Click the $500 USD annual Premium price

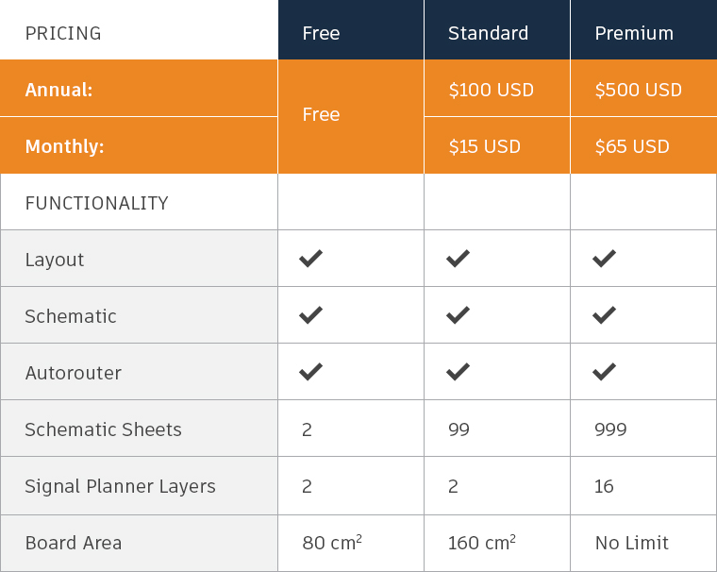(x=638, y=90)
